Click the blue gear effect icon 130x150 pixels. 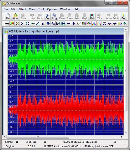coord(48,23)
